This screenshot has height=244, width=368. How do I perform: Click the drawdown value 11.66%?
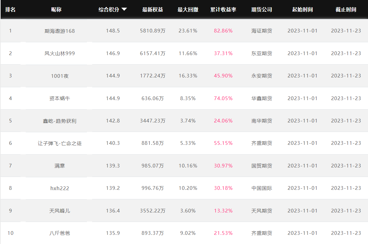[x=188, y=53]
